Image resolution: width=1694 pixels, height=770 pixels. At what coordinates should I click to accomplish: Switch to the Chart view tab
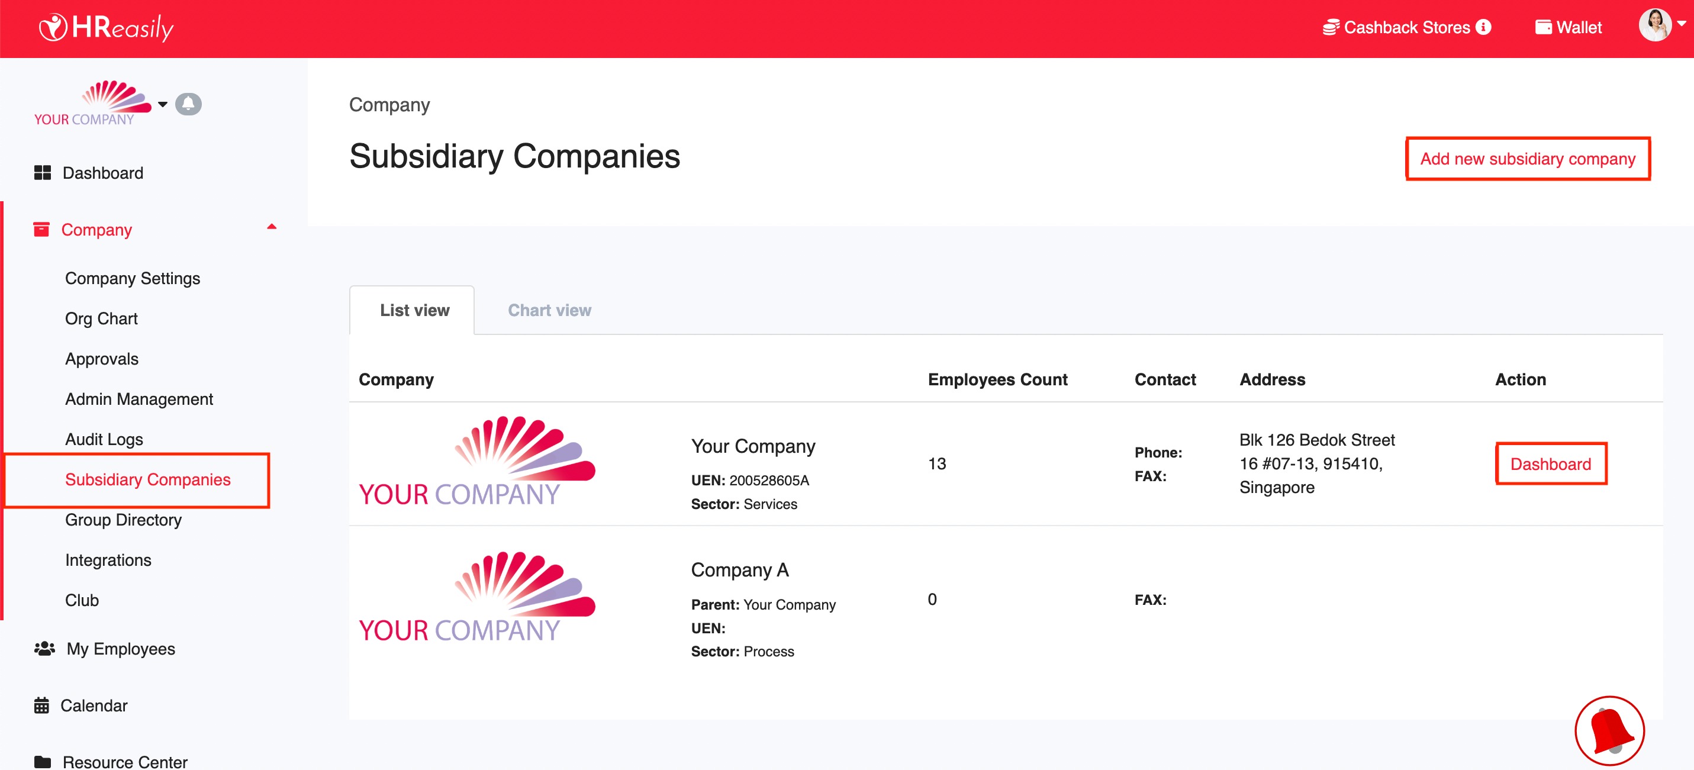pos(549,310)
